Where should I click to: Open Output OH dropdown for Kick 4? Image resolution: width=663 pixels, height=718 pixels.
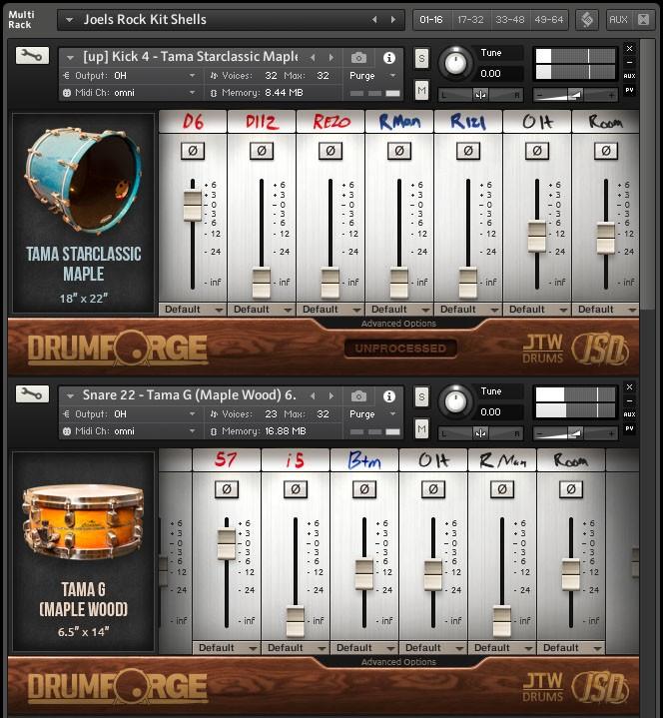[131, 76]
